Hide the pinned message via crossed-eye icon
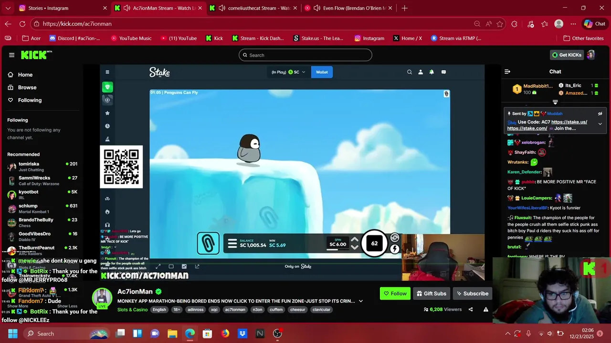Image resolution: width=611 pixels, height=343 pixels. pyautogui.click(x=600, y=114)
